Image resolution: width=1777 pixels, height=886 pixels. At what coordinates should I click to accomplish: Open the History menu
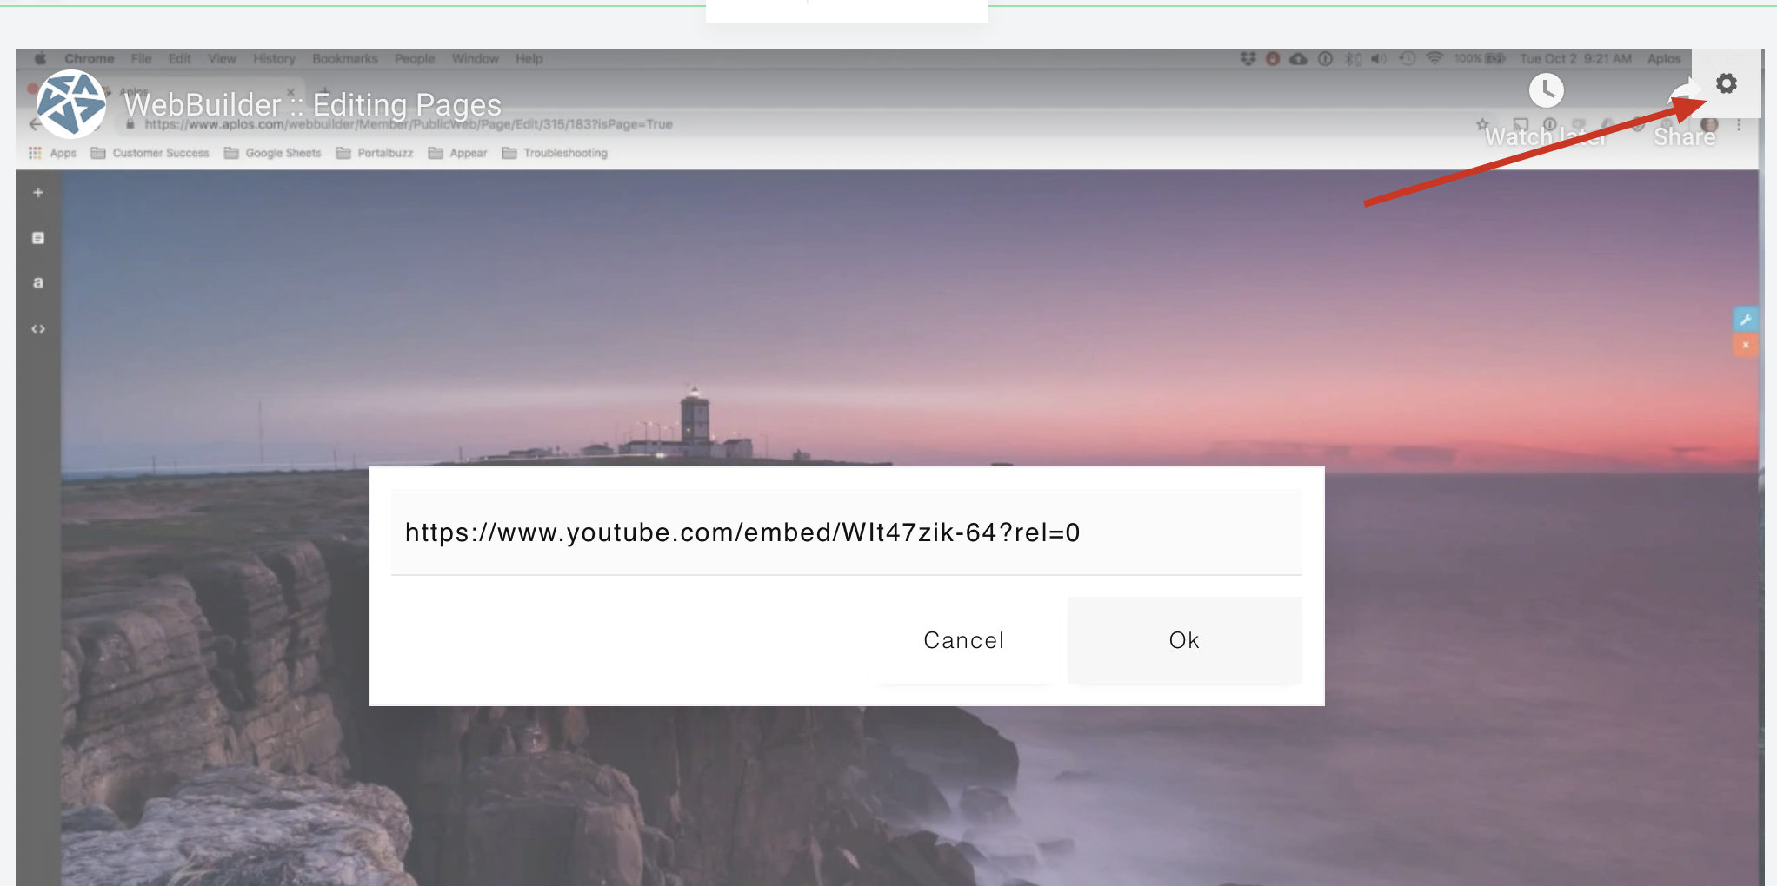tap(275, 59)
